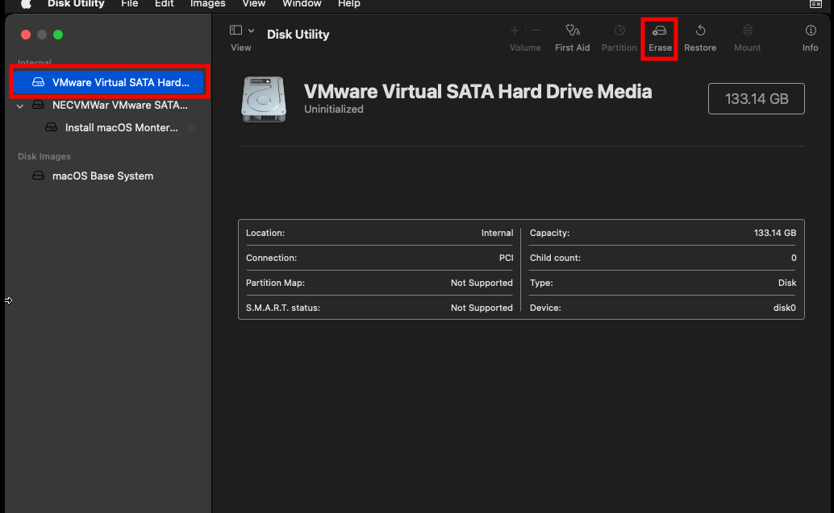Click the Restore toolbar icon

pyautogui.click(x=700, y=31)
